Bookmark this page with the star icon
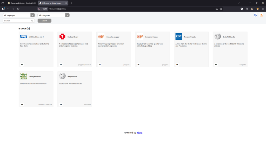266x142 pixels. 221,9
